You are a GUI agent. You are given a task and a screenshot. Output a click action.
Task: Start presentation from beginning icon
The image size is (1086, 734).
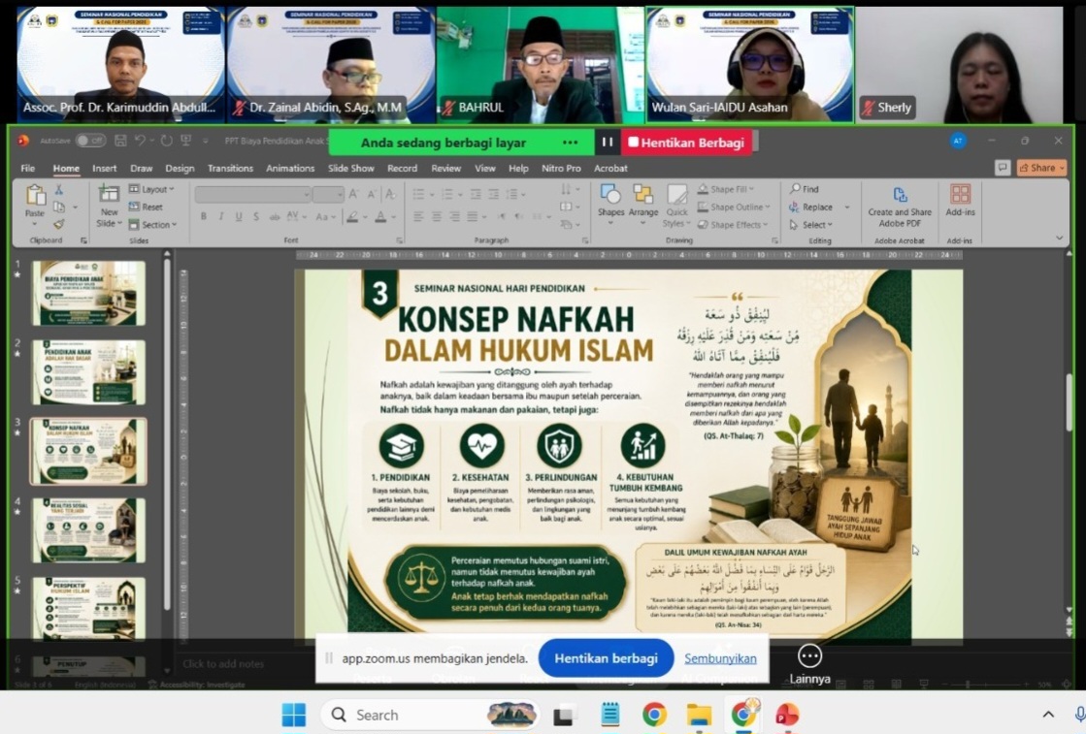185,141
